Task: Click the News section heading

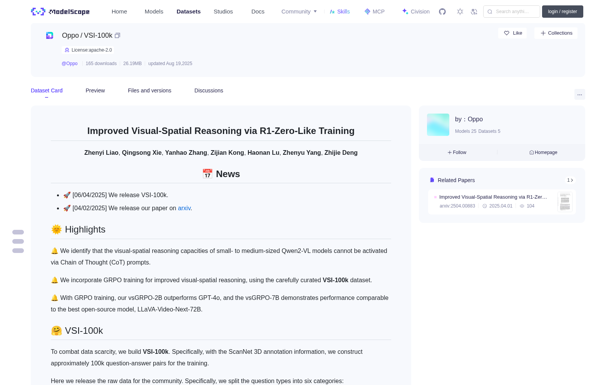Action: tap(221, 174)
